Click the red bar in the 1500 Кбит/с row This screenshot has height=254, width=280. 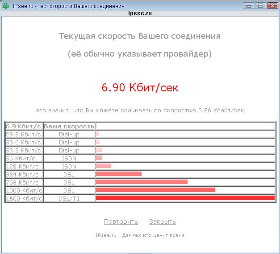(x=185, y=198)
